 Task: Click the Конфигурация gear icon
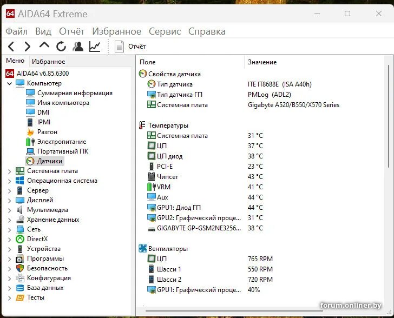click(20, 278)
